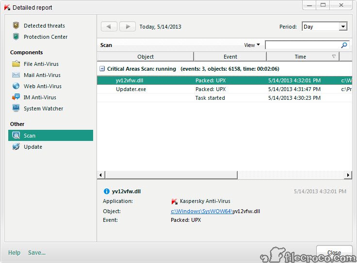Image resolution: width=357 pixels, height=263 pixels.
Task: Click the Update globe icon in sidebar
Action: pos(16,147)
